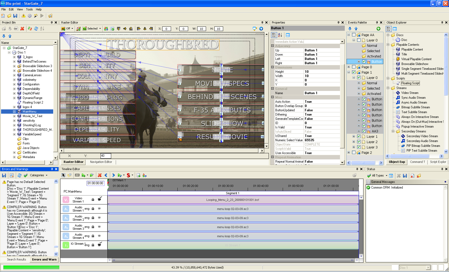Viewport: 449px width, 272px height.
Task: Click the selection pointer tool in Timeline Editor
Action: [x=63, y=175]
